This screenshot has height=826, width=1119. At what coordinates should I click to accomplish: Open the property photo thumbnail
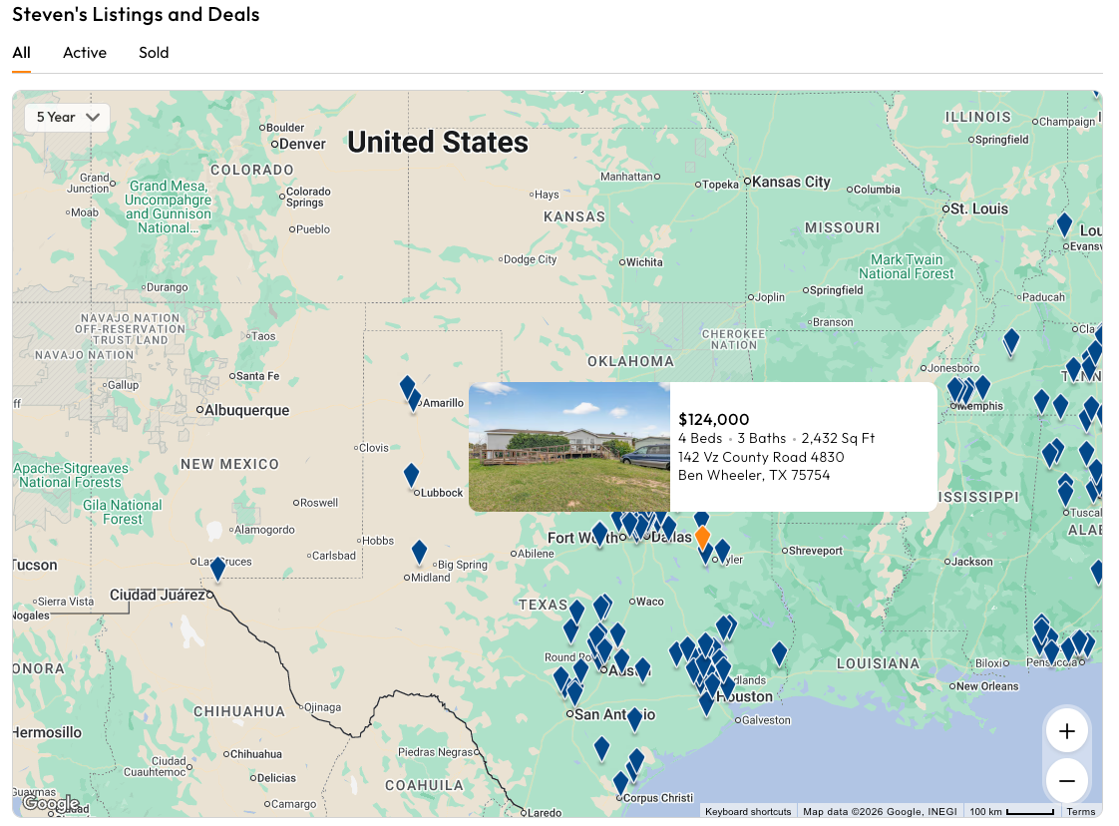coord(569,447)
